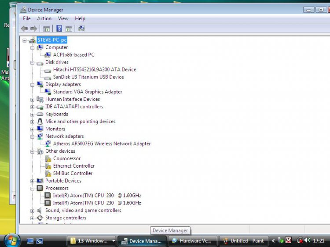This screenshot has width=330, height=247.
Task: Click the Portable Devices category icon
Action: point(40,181)
